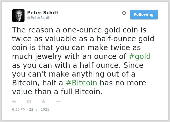The height and width of the screenshot is (122, 170).
Task: Click the reply arrow icon
Action: point(14,101)
